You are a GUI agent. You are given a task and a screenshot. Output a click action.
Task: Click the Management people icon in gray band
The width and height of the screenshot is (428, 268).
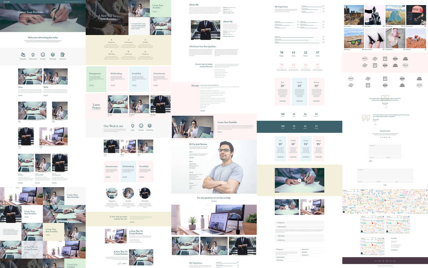pyautogui.click(x=23, y=55)
